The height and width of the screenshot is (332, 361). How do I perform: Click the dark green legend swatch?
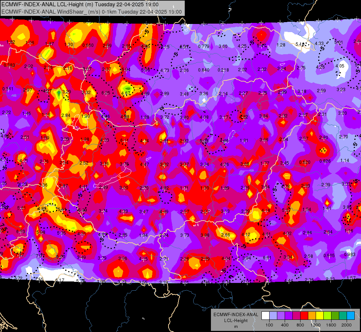[335, 316]
